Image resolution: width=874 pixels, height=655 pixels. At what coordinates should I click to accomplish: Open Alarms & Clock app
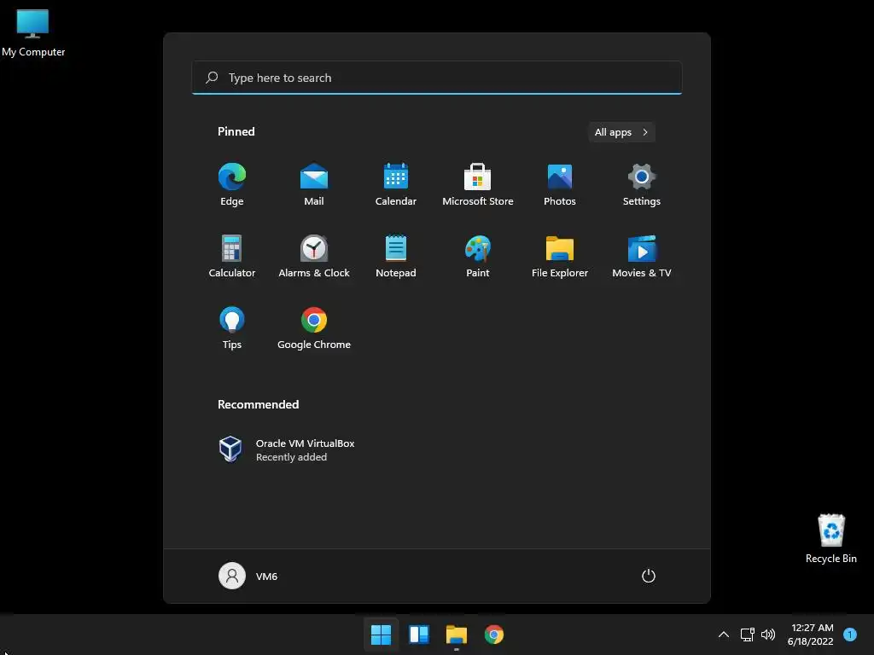point(314,256)
